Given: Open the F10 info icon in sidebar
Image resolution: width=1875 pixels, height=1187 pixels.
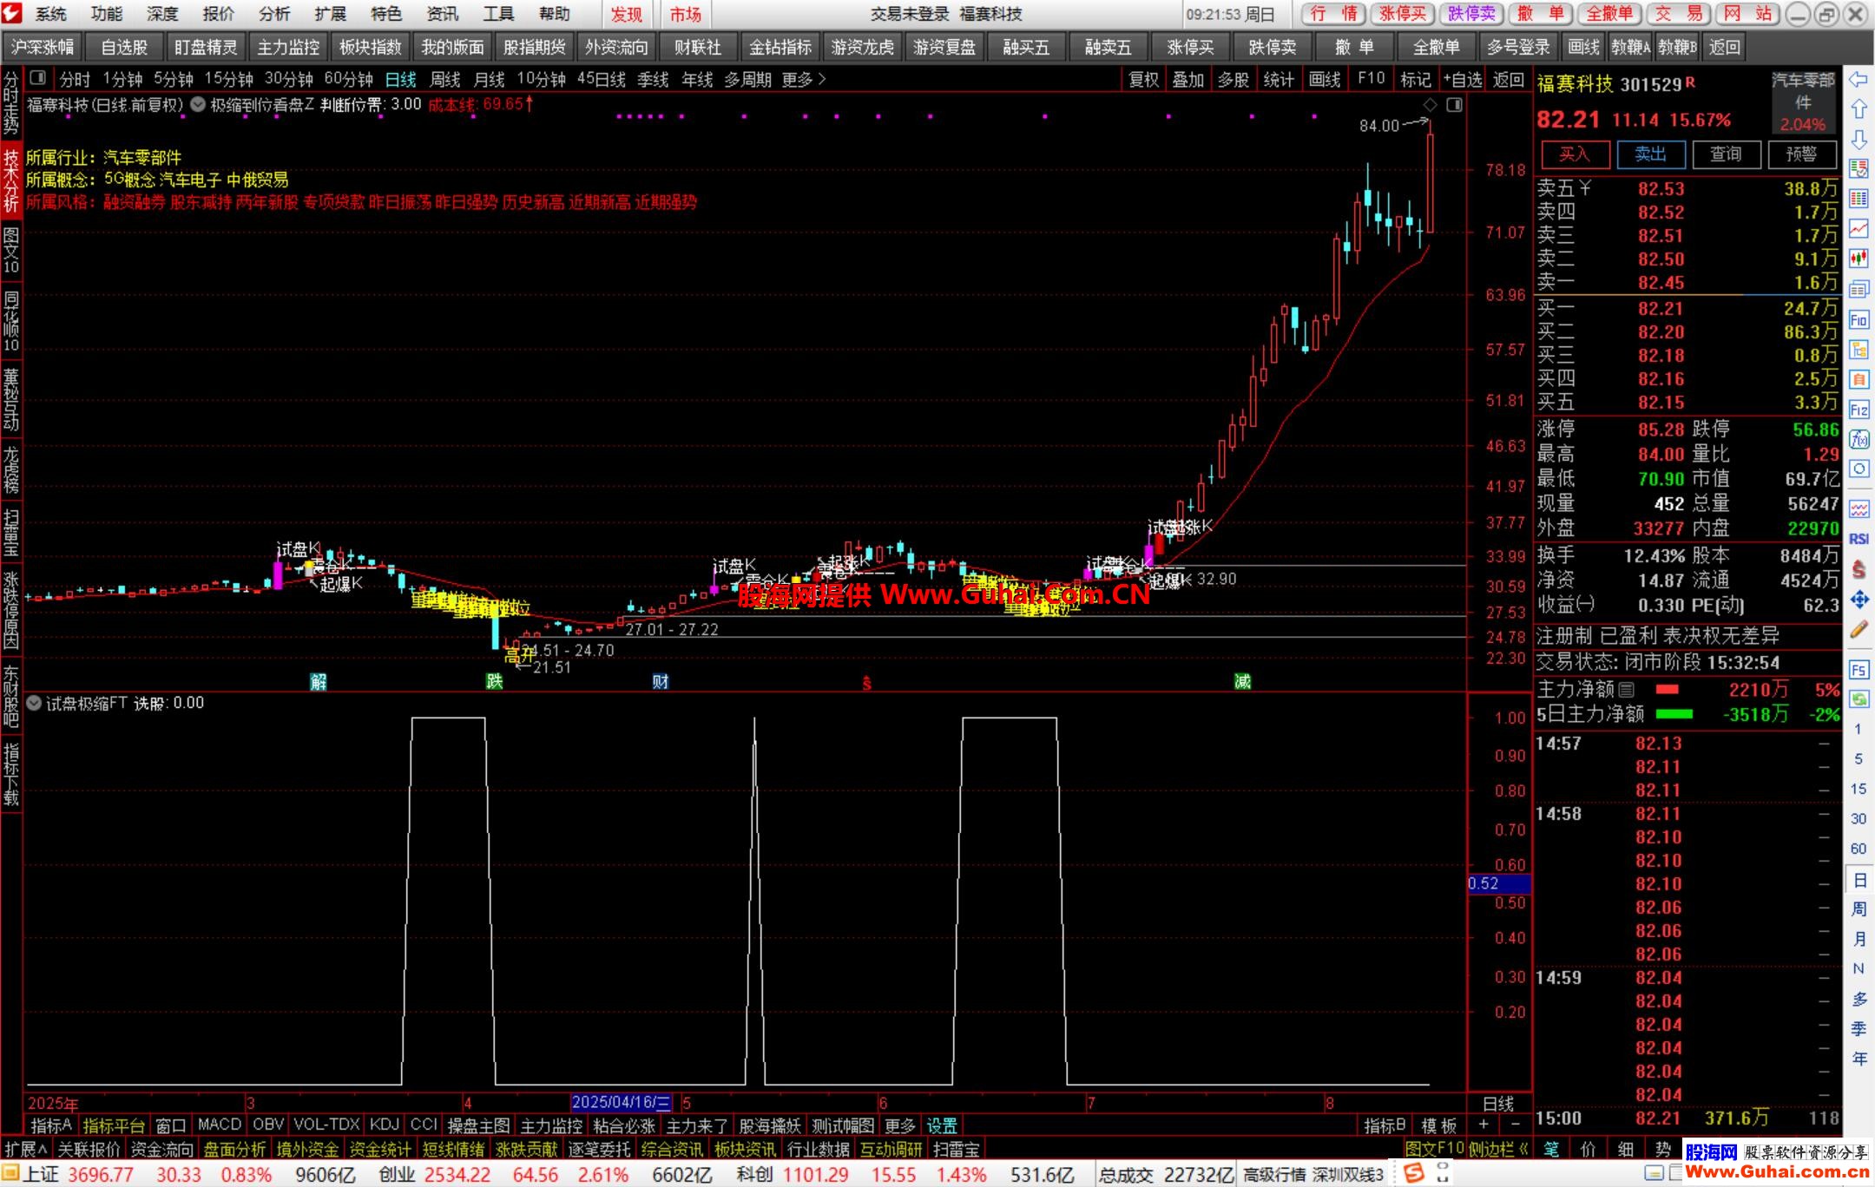Looking at the screenshot, I should point(1859,319).
